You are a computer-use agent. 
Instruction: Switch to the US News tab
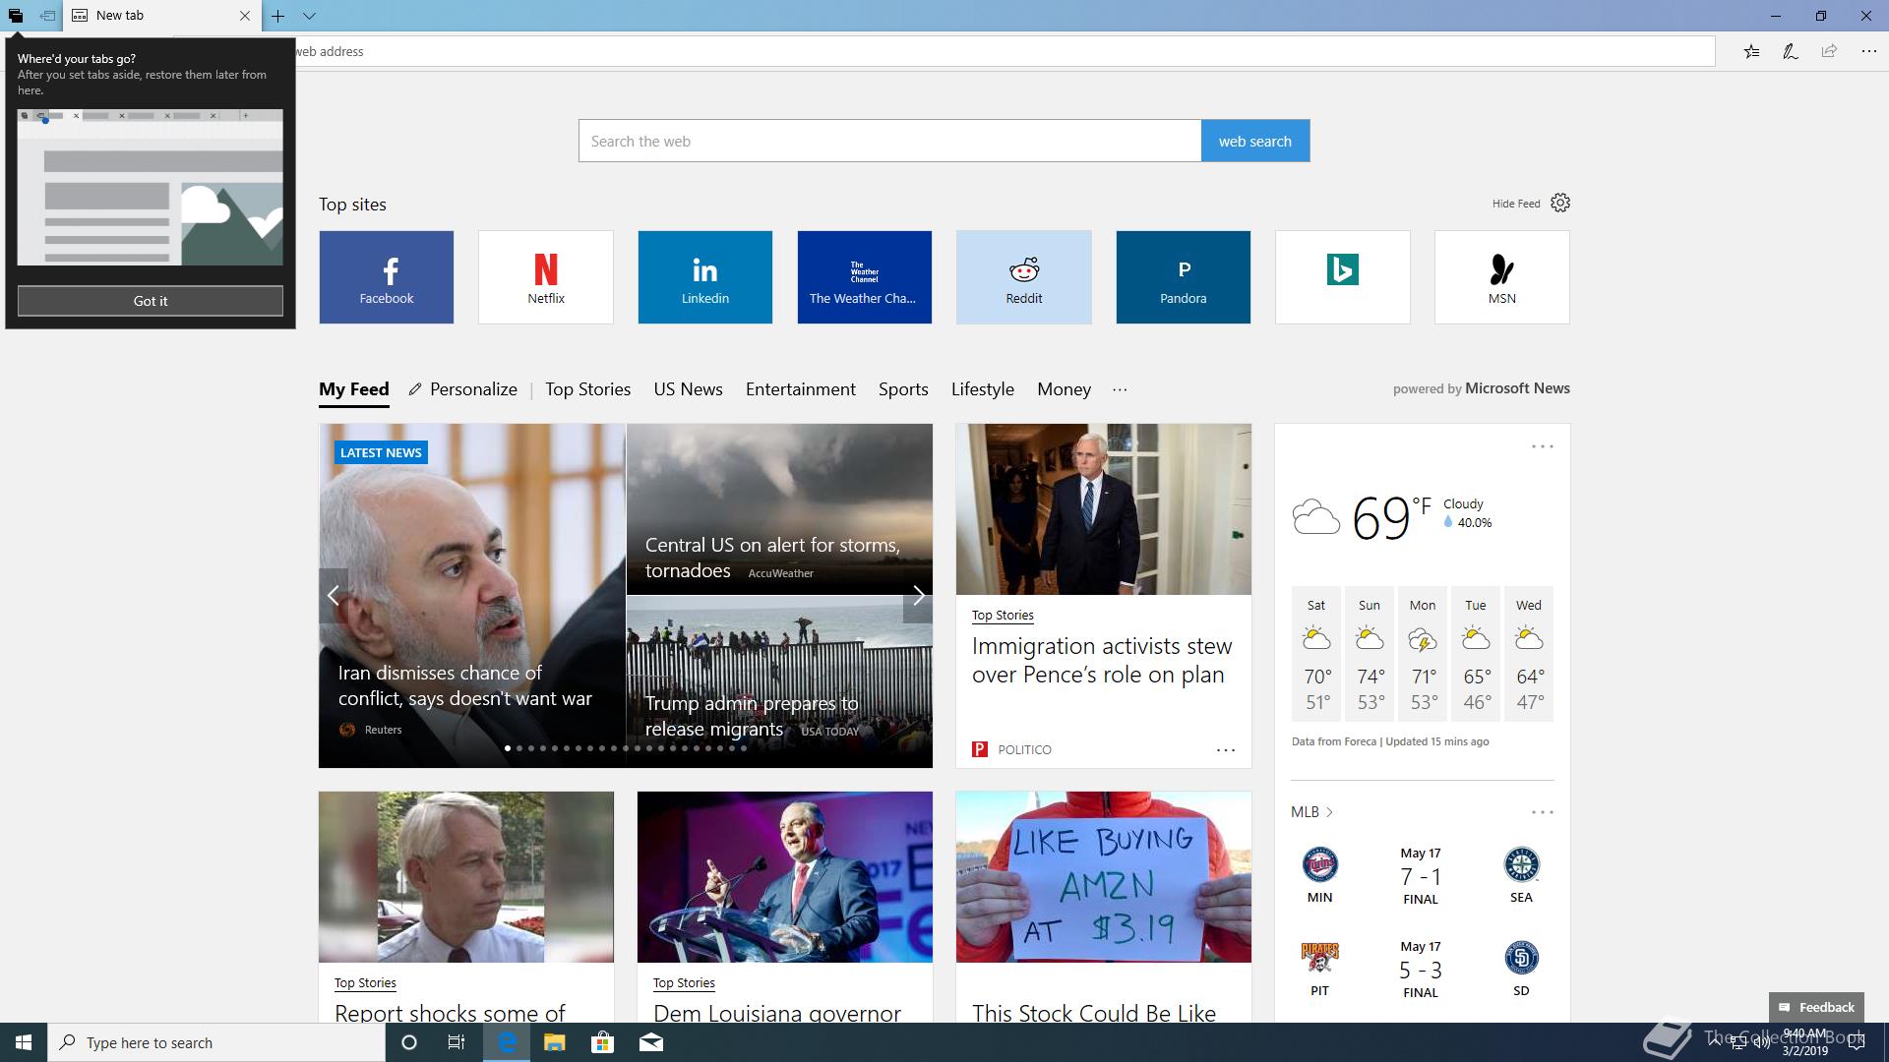689,389
